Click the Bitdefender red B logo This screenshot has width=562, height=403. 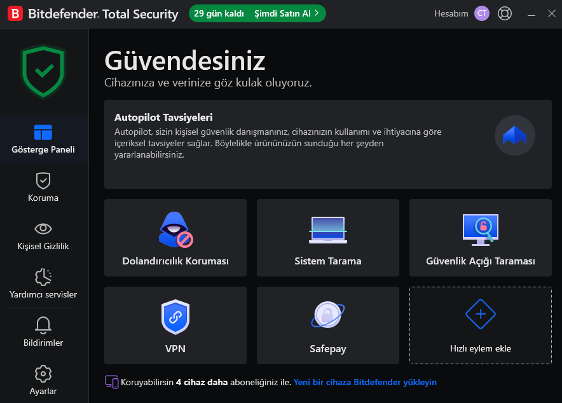(x=15, y=13)
